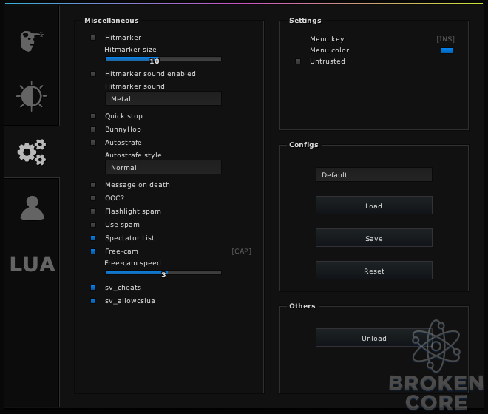Click the Menu color label
488x414 pixels.
coord(329,50)
